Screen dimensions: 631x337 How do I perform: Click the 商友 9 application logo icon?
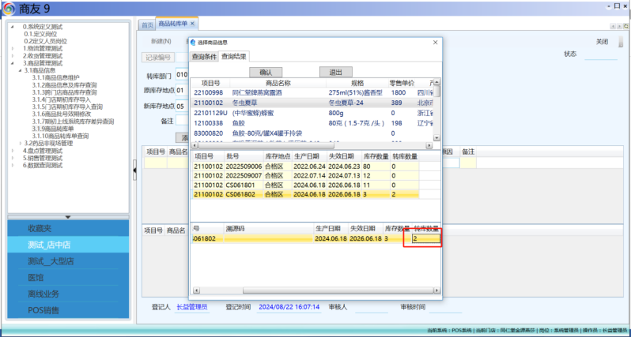click(x=9, y=9)
